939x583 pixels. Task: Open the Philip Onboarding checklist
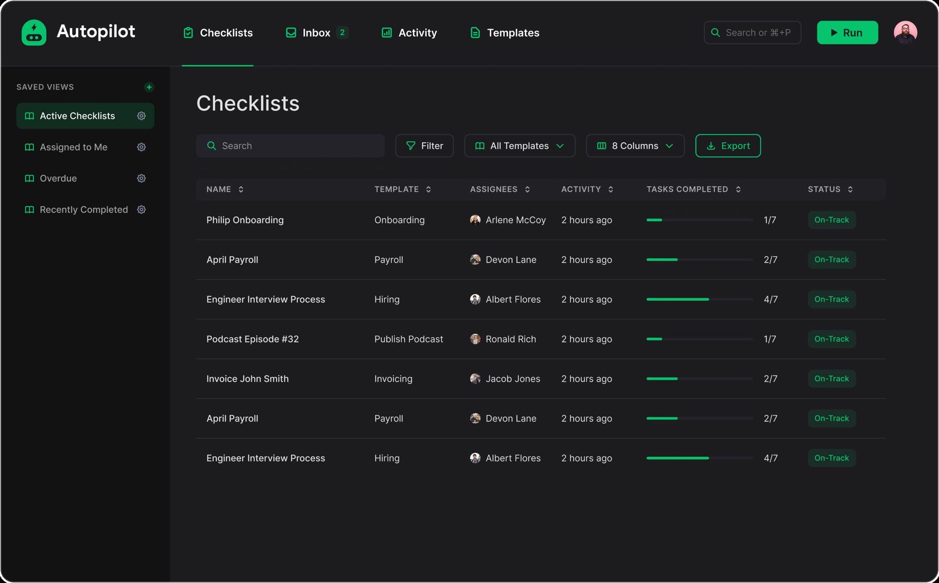point(245,220)
